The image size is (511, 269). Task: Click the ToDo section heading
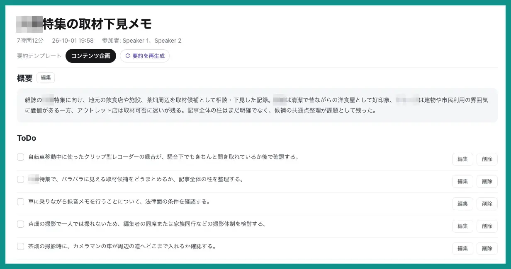27,138
